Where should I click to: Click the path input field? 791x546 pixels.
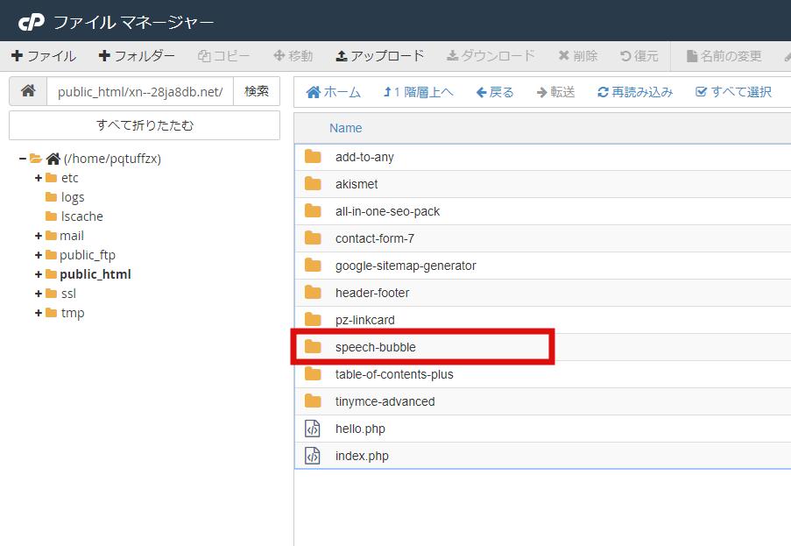pos(140,91)
